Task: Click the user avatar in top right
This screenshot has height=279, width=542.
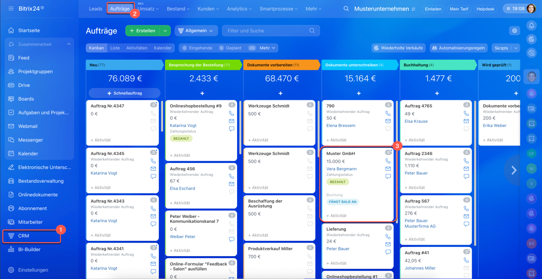Action: click(x=531, y=8)
